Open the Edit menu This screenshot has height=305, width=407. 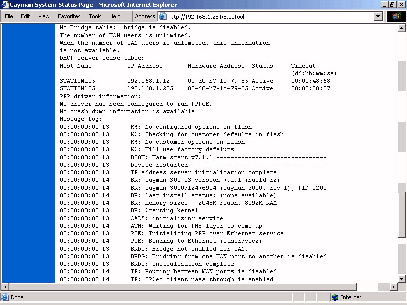click(25, 16)
